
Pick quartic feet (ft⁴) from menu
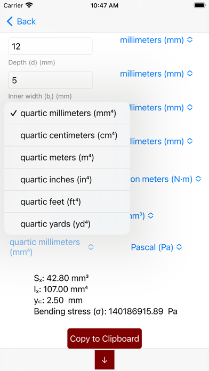coord(67,201)
